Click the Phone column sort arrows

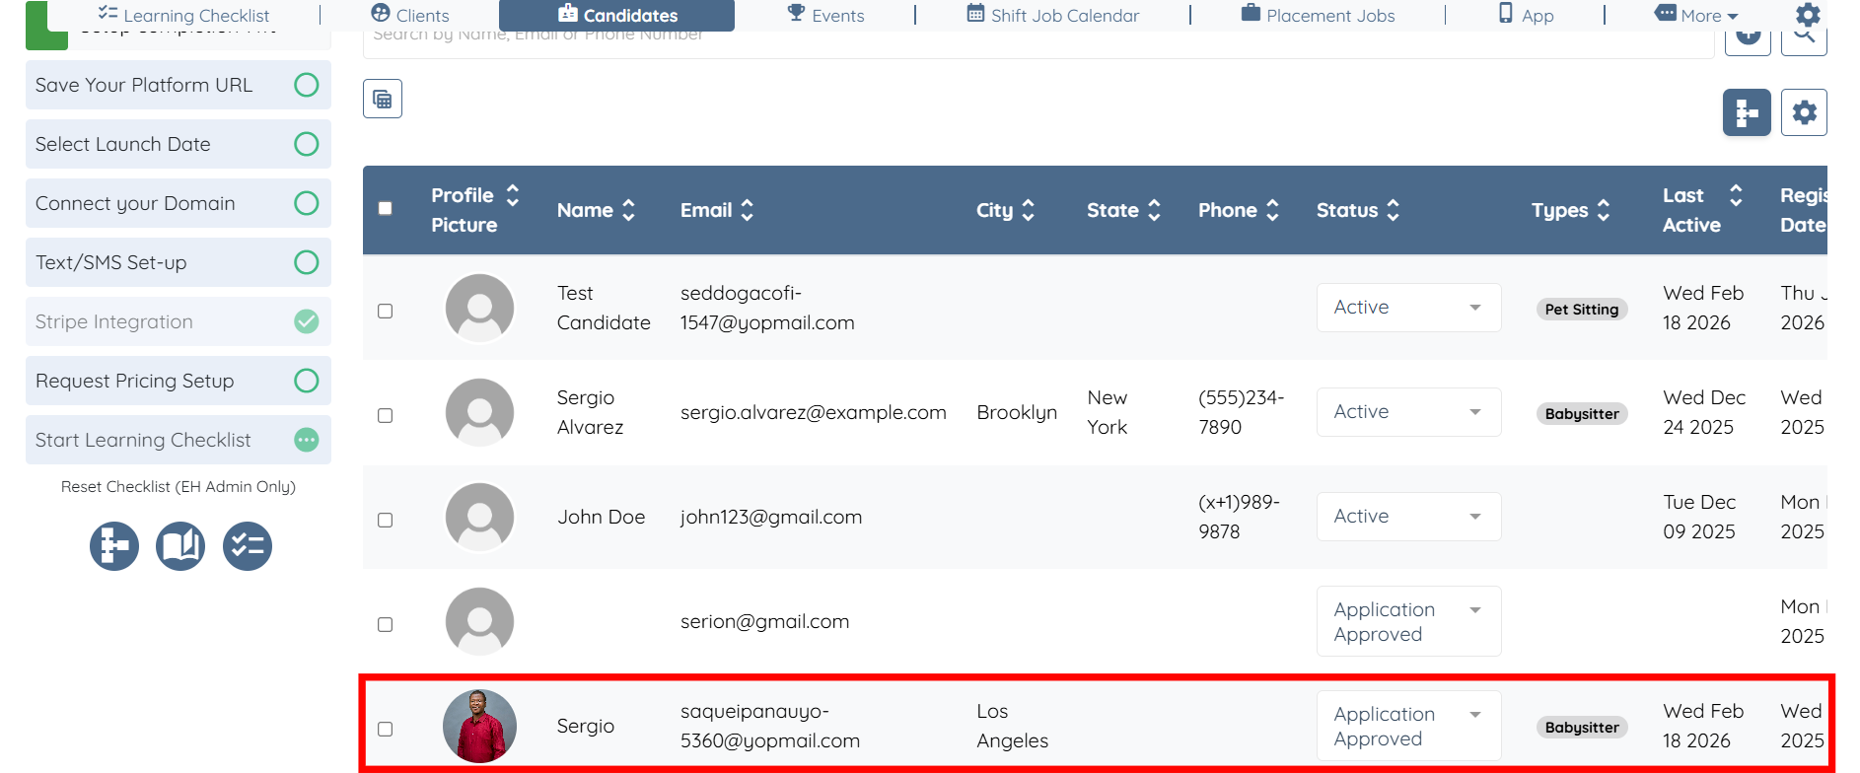(1272, 210)
